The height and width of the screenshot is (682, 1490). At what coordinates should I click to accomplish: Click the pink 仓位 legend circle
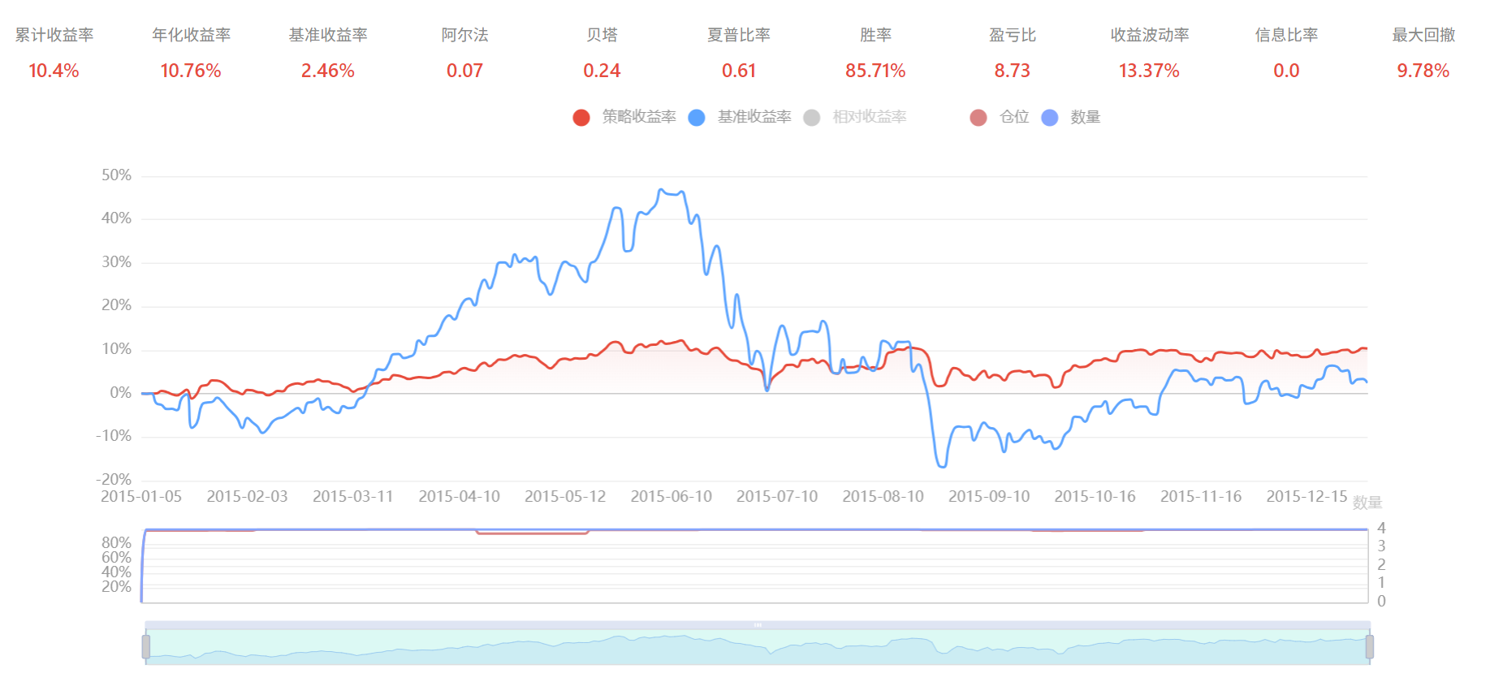tap(978, 118)
